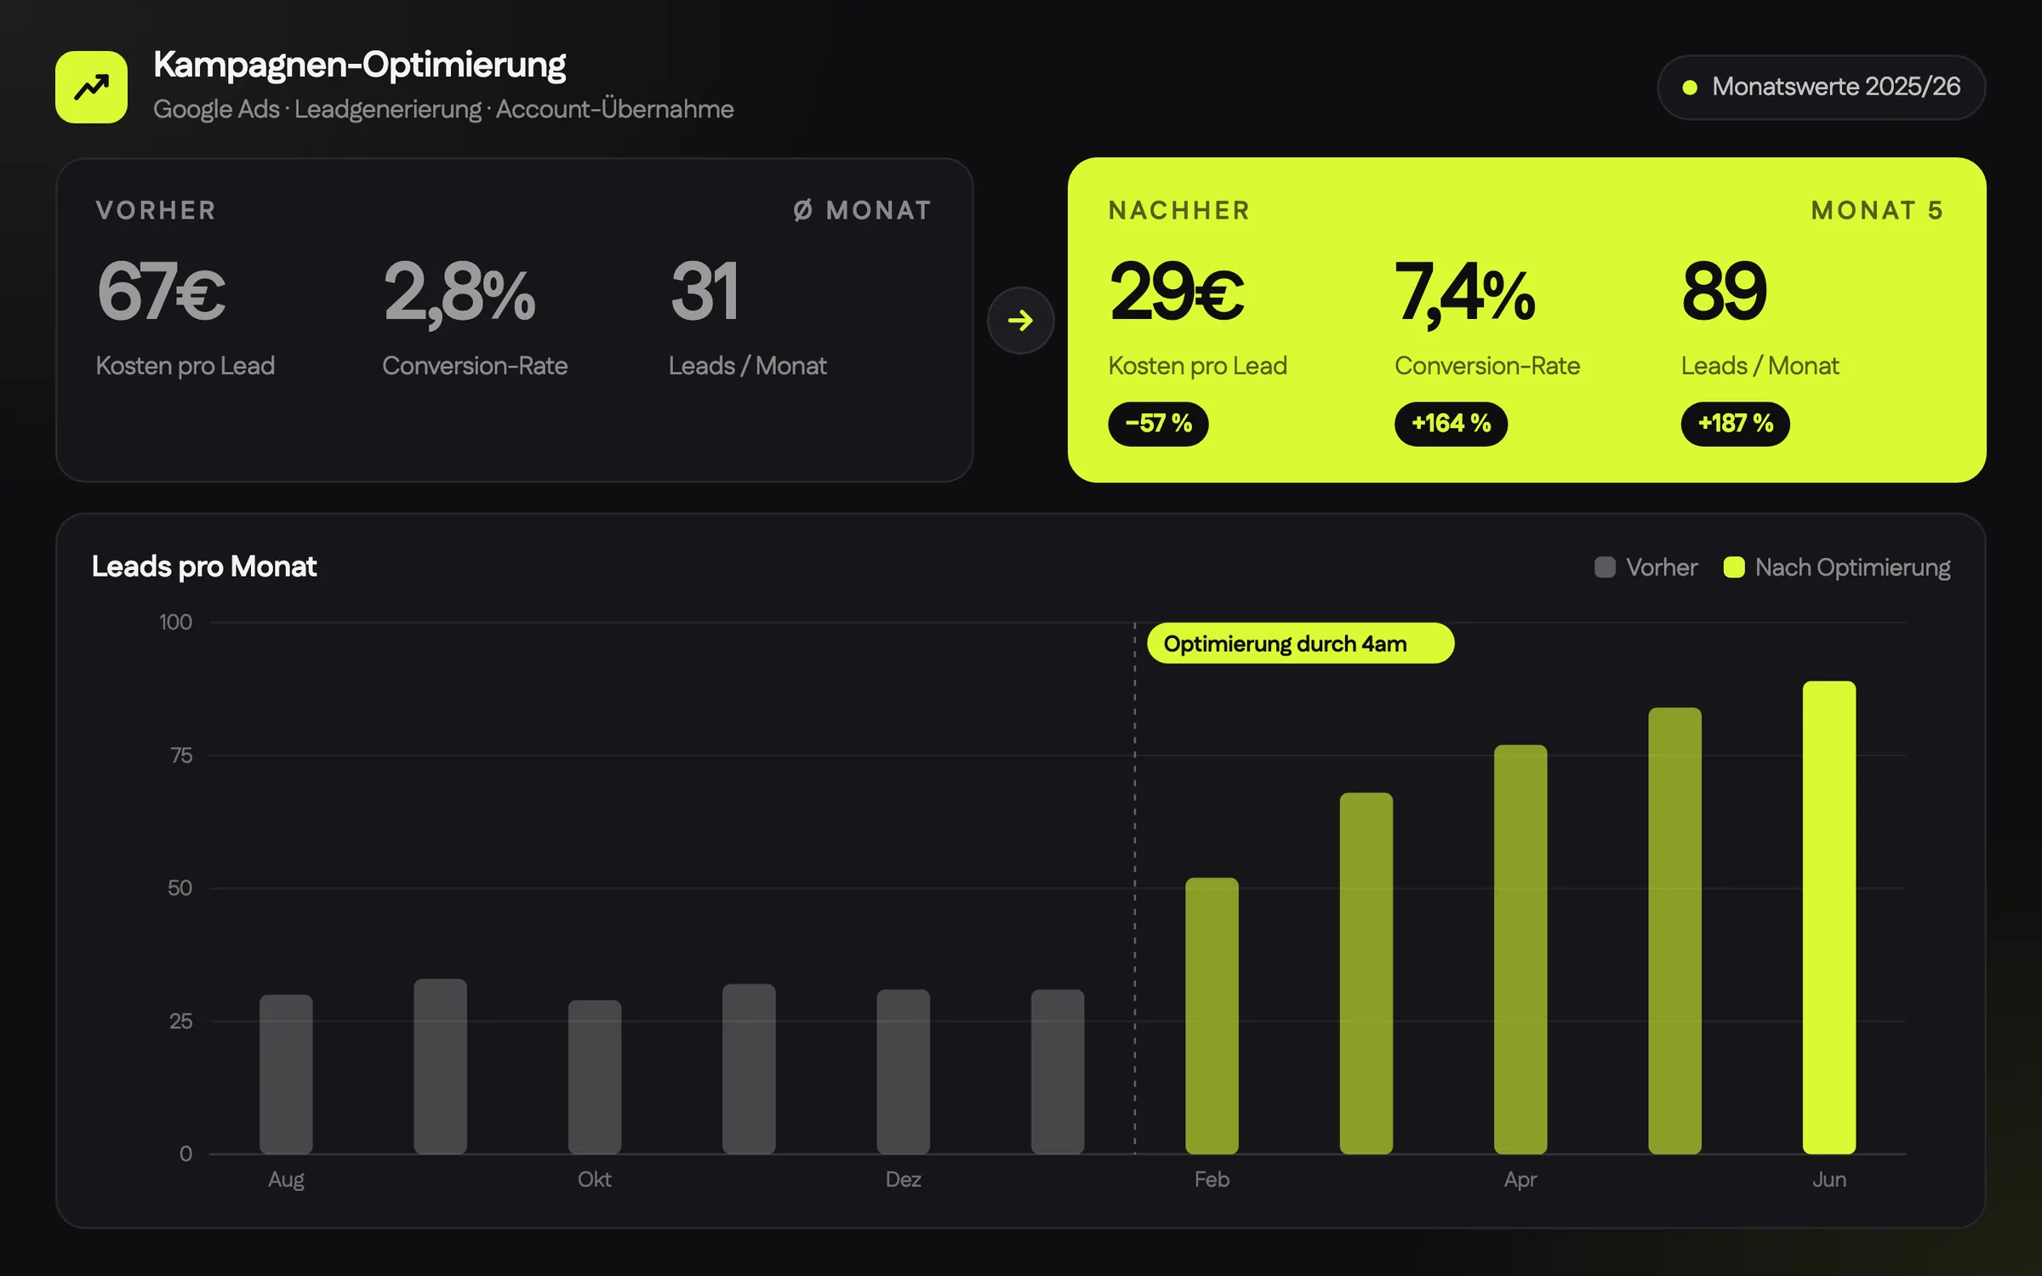
Task: Click the Ø MONAT label
Action: tap(863, 210)
